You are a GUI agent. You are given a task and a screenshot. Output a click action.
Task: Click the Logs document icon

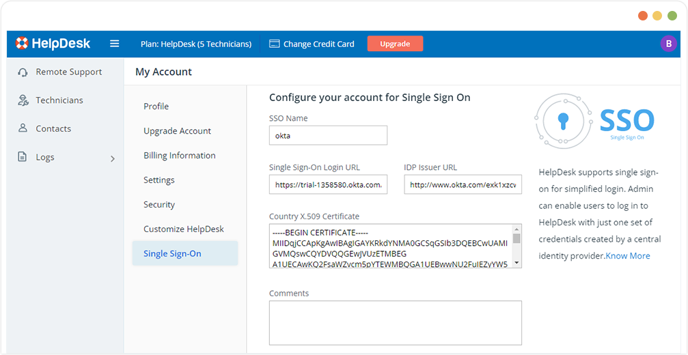(23, 157)
